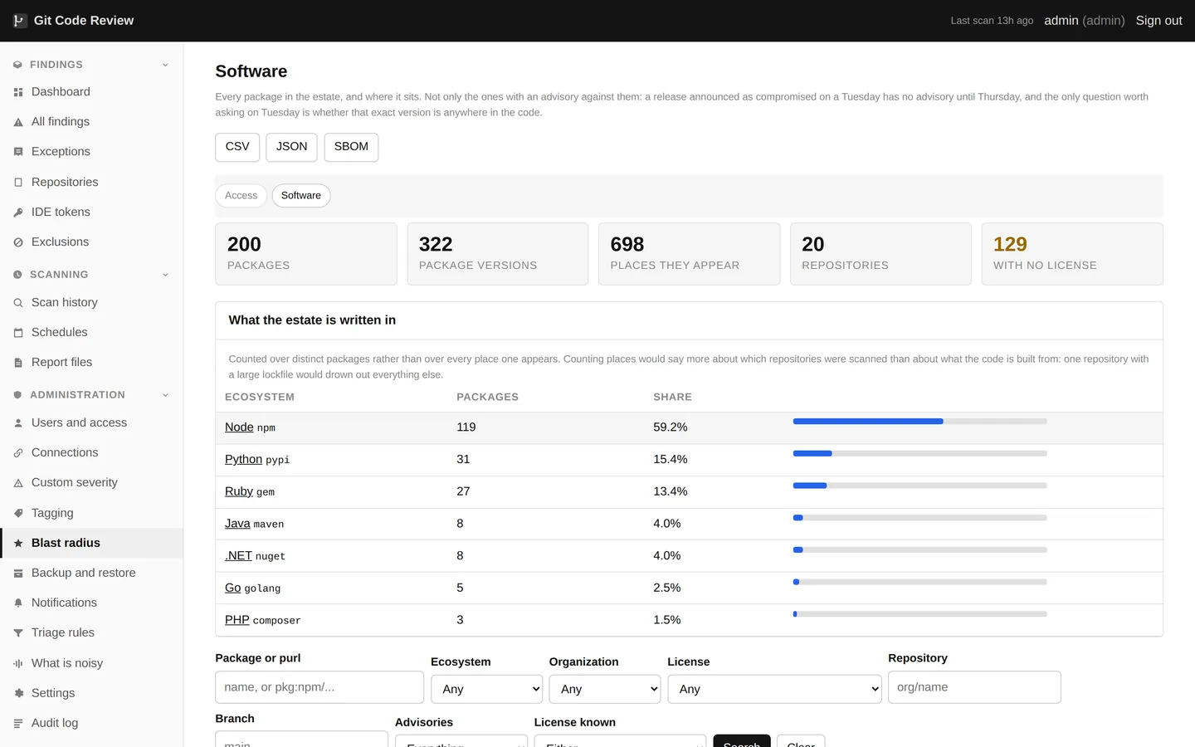Click the Schedules calendar icon
The width and height of the screenshot is (1195, 747).
(x=18, y=333)
